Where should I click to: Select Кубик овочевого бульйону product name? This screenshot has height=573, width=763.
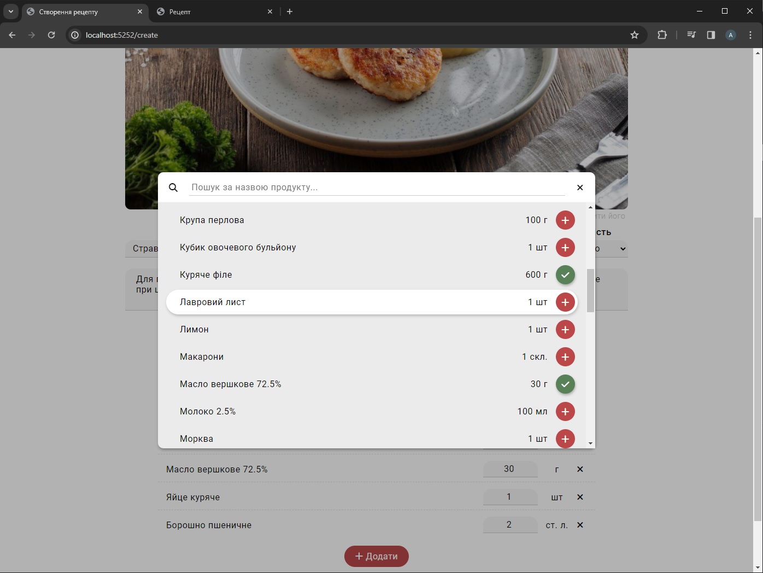pos(238,248)
